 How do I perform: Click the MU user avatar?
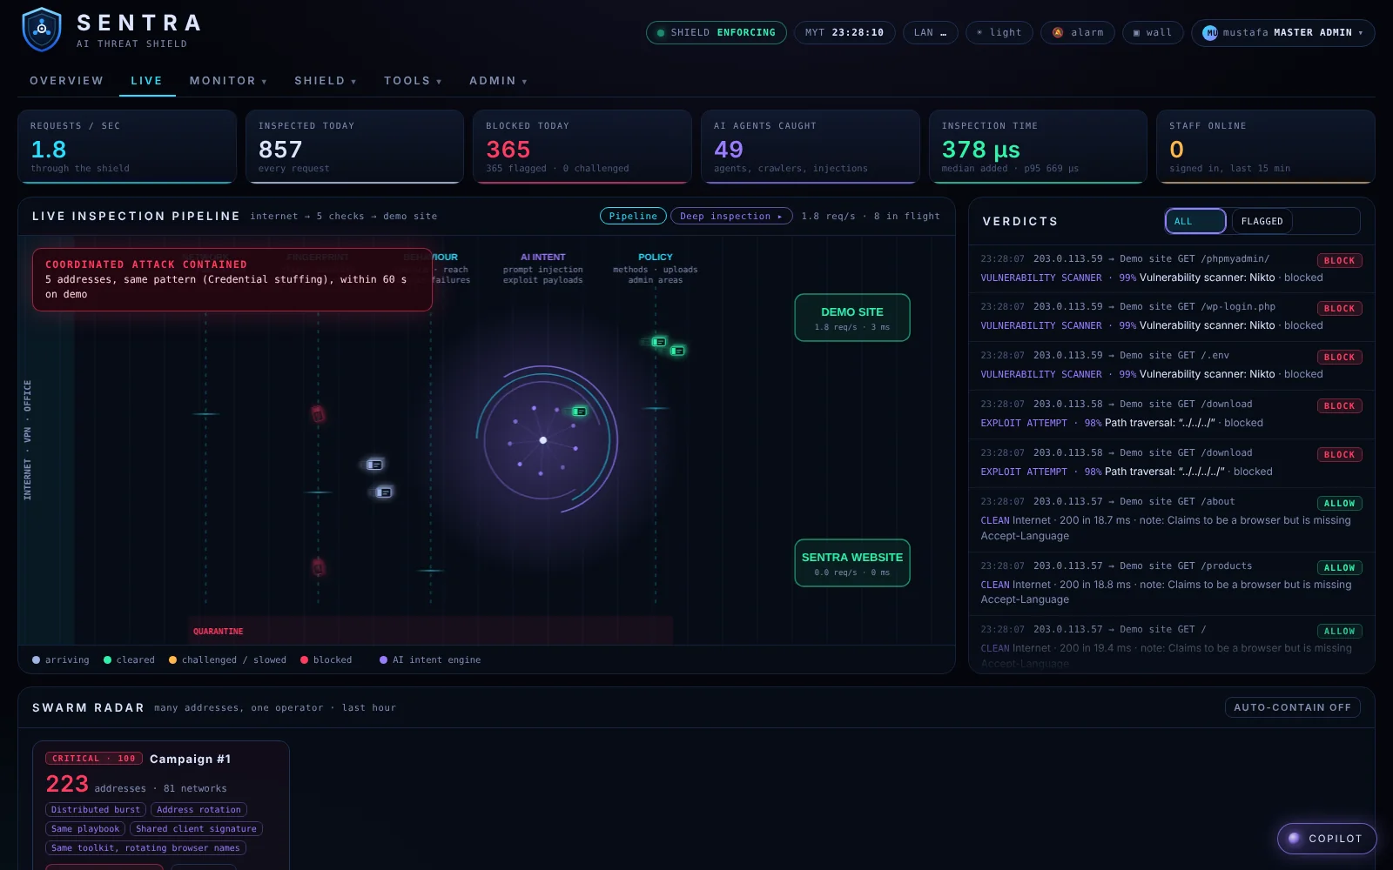pyautogui.click(x=1210, y=33)
